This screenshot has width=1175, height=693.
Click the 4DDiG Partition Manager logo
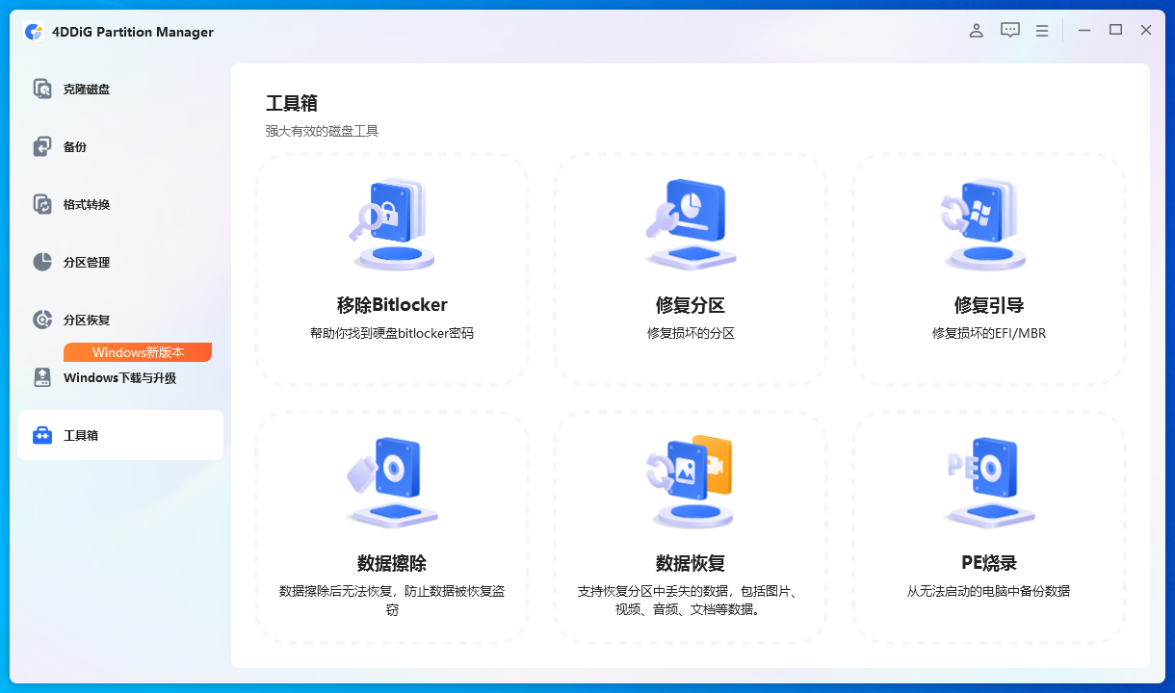[34, 31]
